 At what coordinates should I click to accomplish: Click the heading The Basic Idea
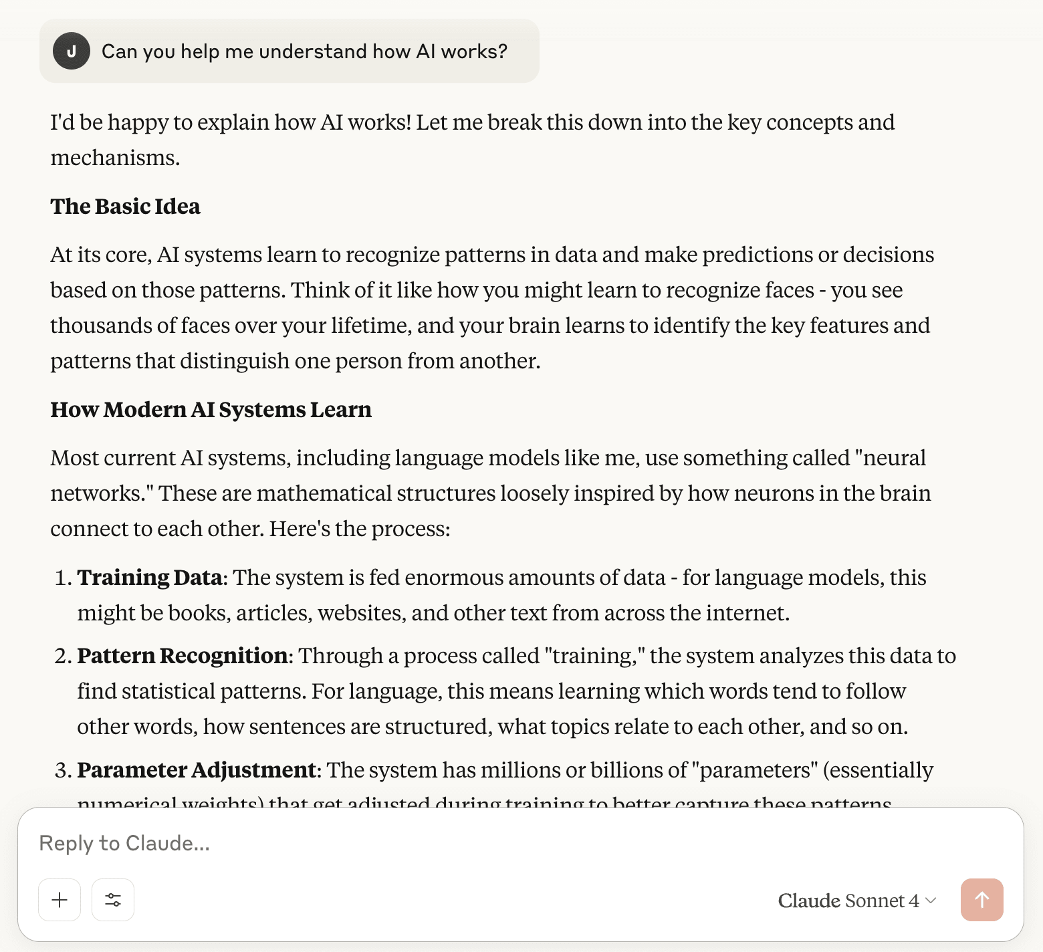click(125, 206)
